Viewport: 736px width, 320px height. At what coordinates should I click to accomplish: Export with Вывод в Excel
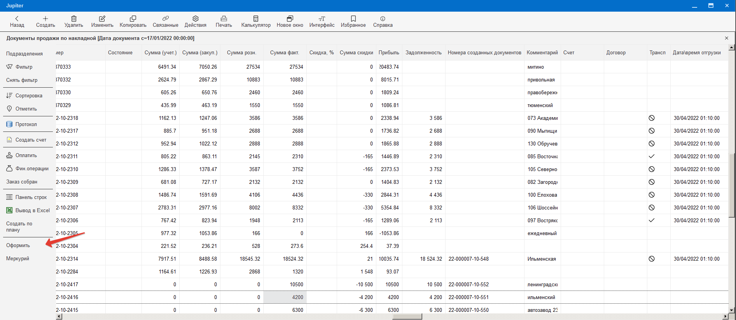tap(28, 210)
